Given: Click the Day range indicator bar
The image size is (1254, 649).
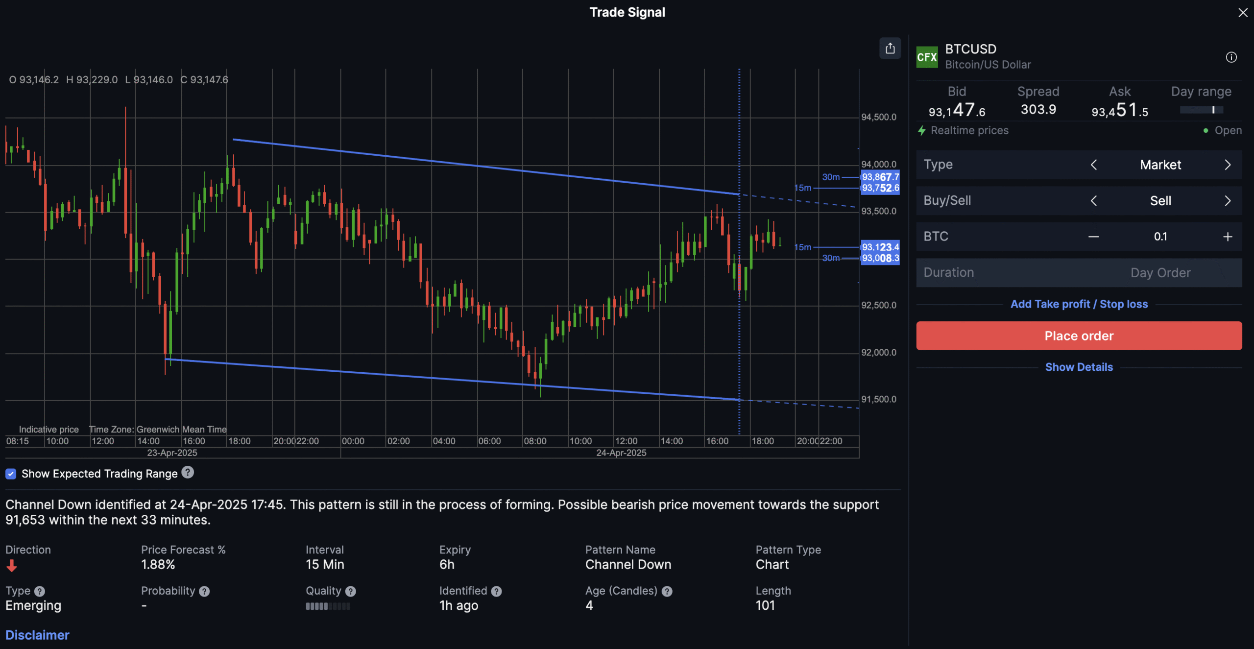Looking at the screenshot, I should point(1202,110).
